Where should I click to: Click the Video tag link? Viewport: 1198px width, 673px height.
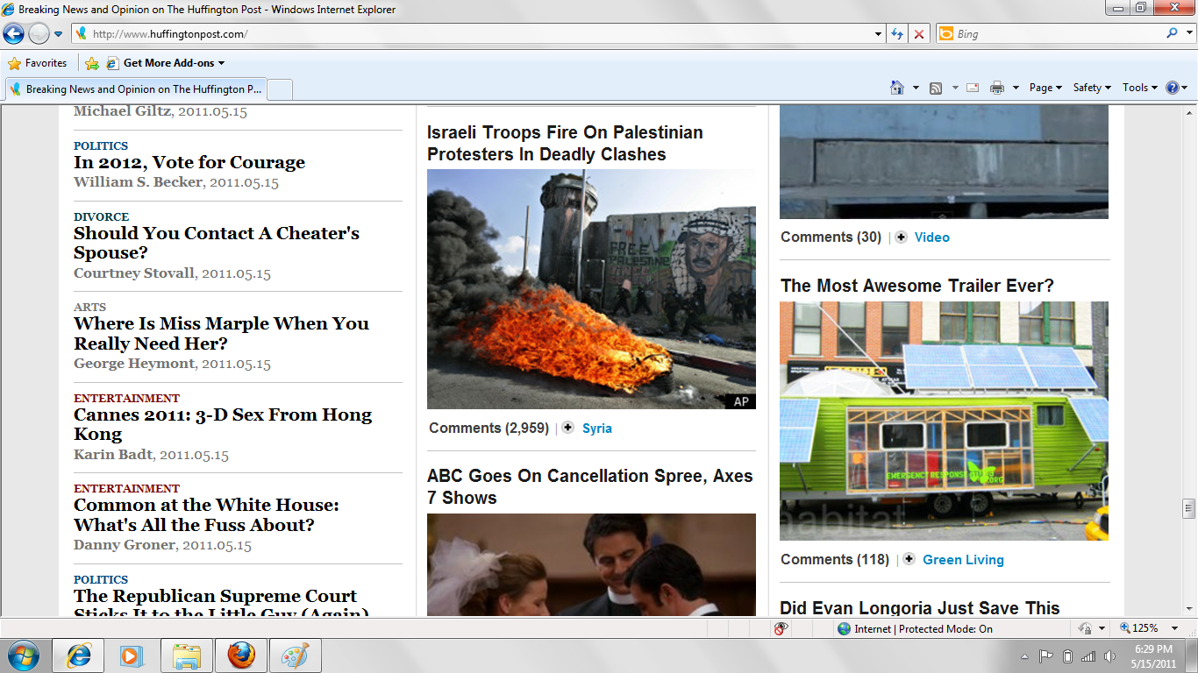[932, 237]
